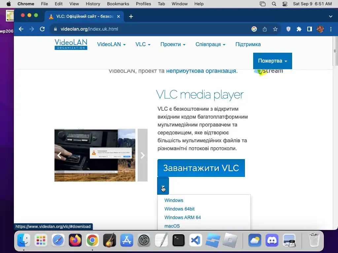The height and width of the screenshot is (253, 338).
Task: Open the Apple menu
Action: [x=9, y=4]
